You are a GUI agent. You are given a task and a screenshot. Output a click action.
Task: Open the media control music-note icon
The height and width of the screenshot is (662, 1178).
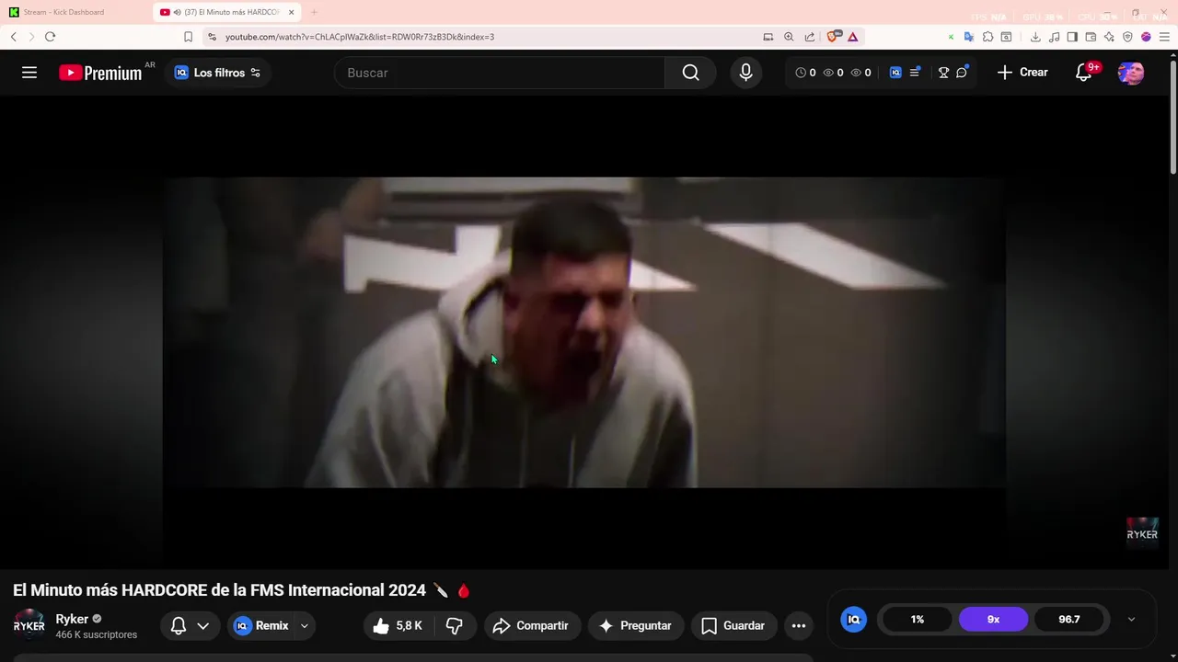[x=1054, y=37]
